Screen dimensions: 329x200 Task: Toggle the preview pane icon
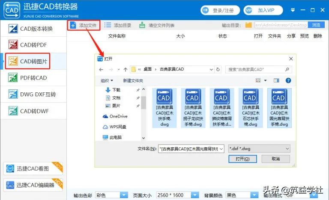click(x=276, y=80)
